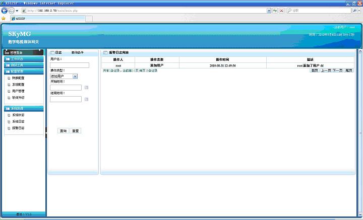The height and width of the screenshot is (220, 363).
Task: Go to next page with 下一页
Action: tap(337, 70)
